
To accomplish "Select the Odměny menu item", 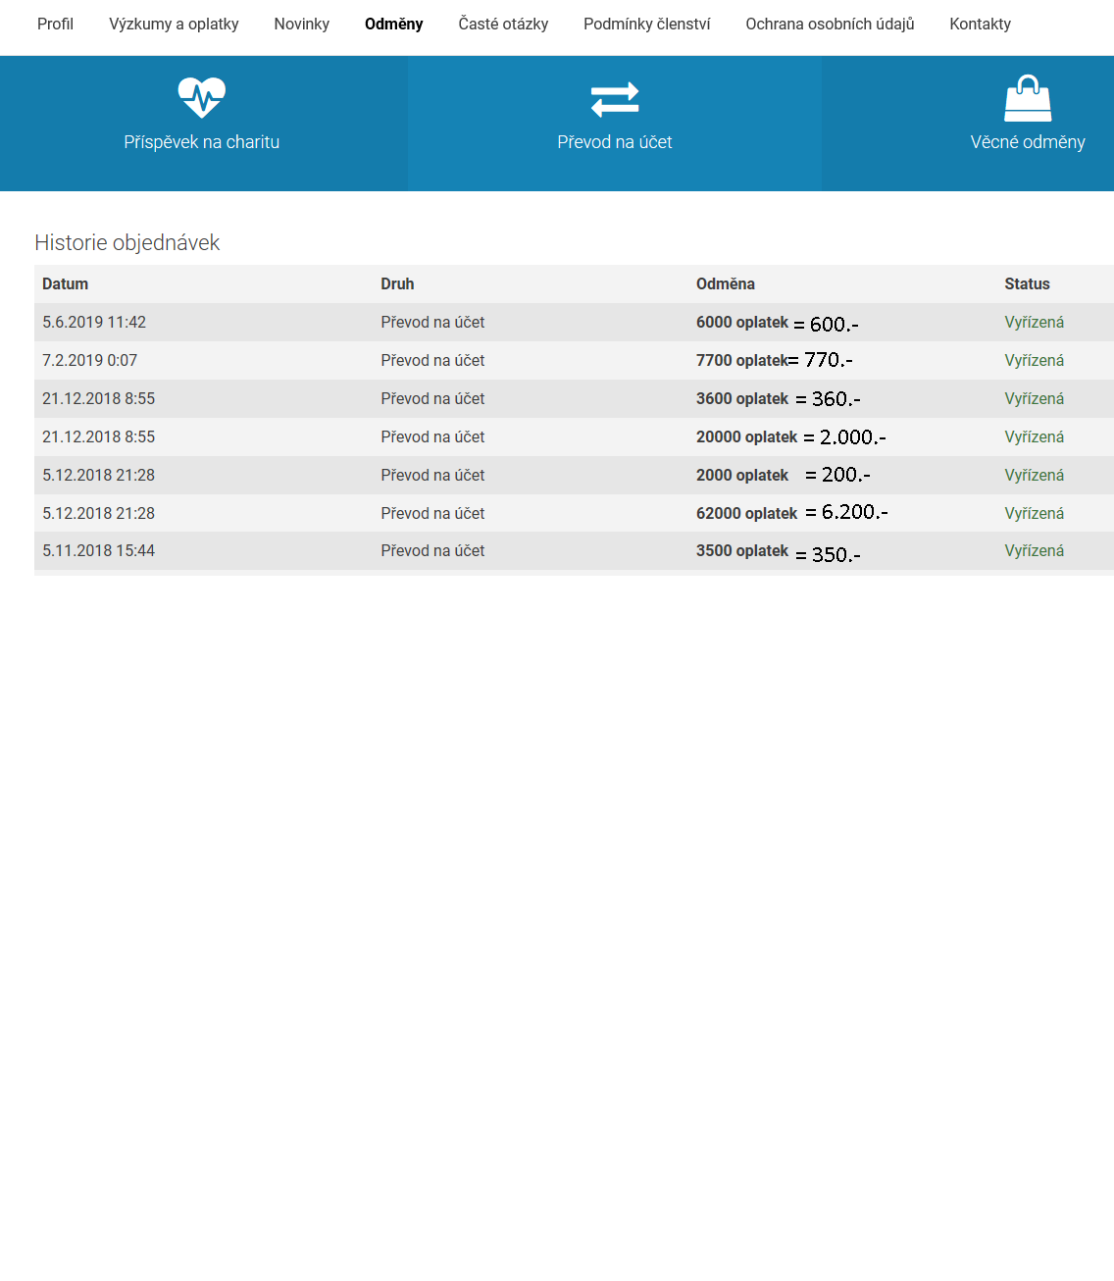I will pyautogui.click(x=393, y=24).
